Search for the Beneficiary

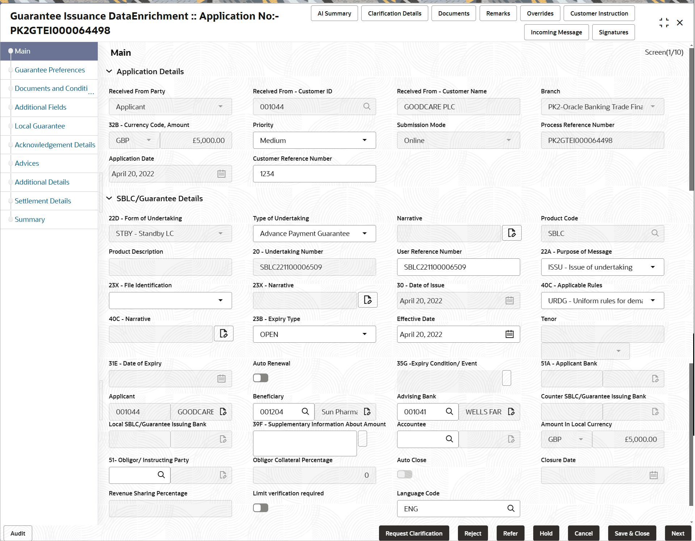(x=305, y=411)
